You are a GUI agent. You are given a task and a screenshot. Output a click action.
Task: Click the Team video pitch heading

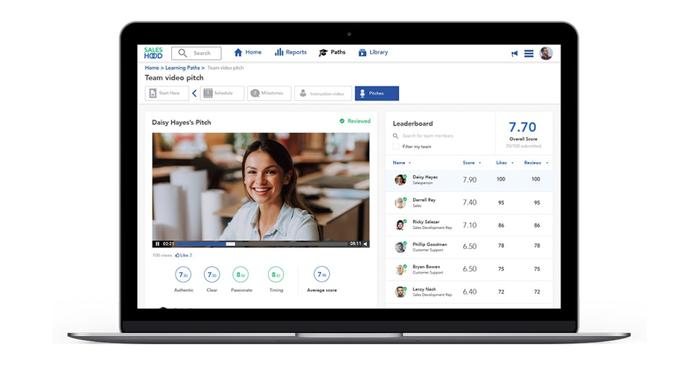(x=174, y=78)
